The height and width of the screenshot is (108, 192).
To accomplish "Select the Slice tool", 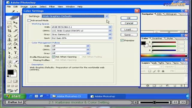I will (15, 31).
